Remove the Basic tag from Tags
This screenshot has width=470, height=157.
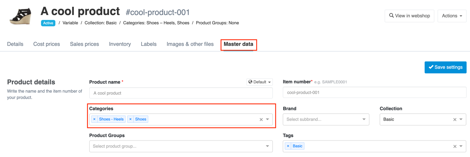coord(288,146)
